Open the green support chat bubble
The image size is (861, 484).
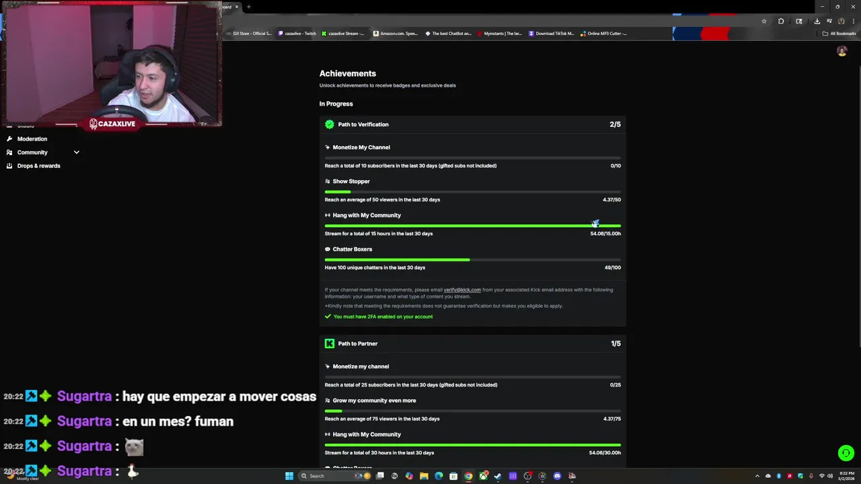coord(846,453)
